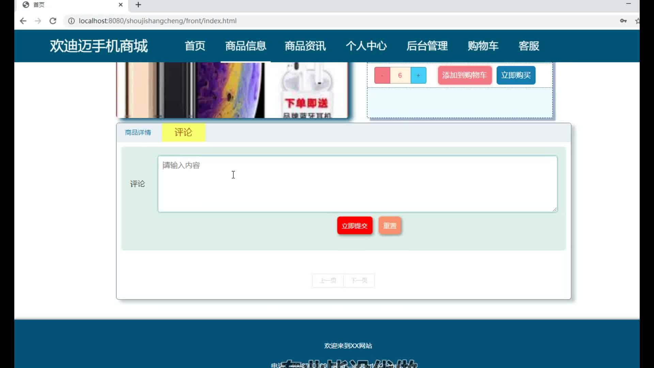Click the quantity field showing 6
The height and width of the screenshot is (368, 654).
pyautogui.click(x=400, y=75)
